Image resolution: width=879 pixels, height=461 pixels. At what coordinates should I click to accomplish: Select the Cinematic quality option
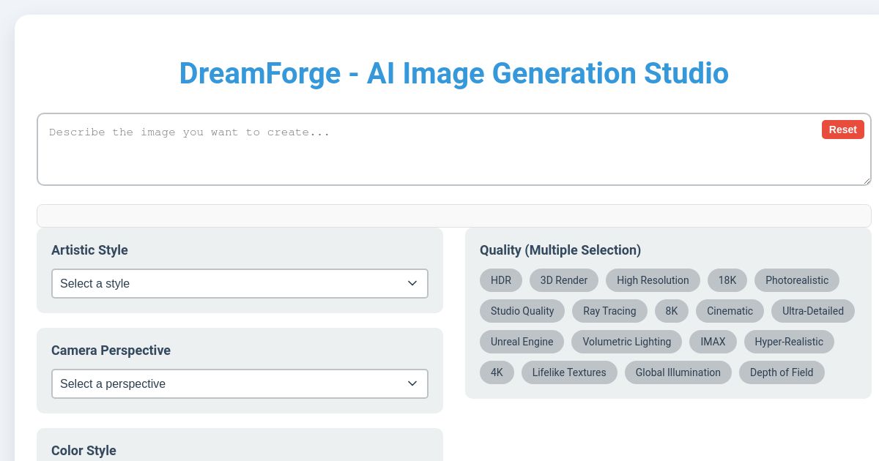tap(730, 311)
